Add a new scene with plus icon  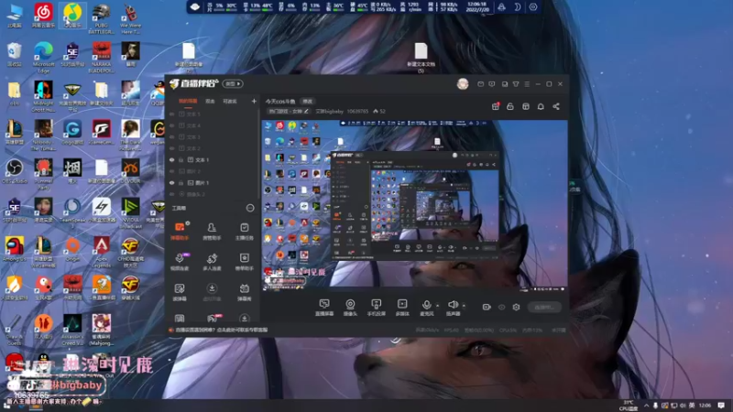(254, 101)
